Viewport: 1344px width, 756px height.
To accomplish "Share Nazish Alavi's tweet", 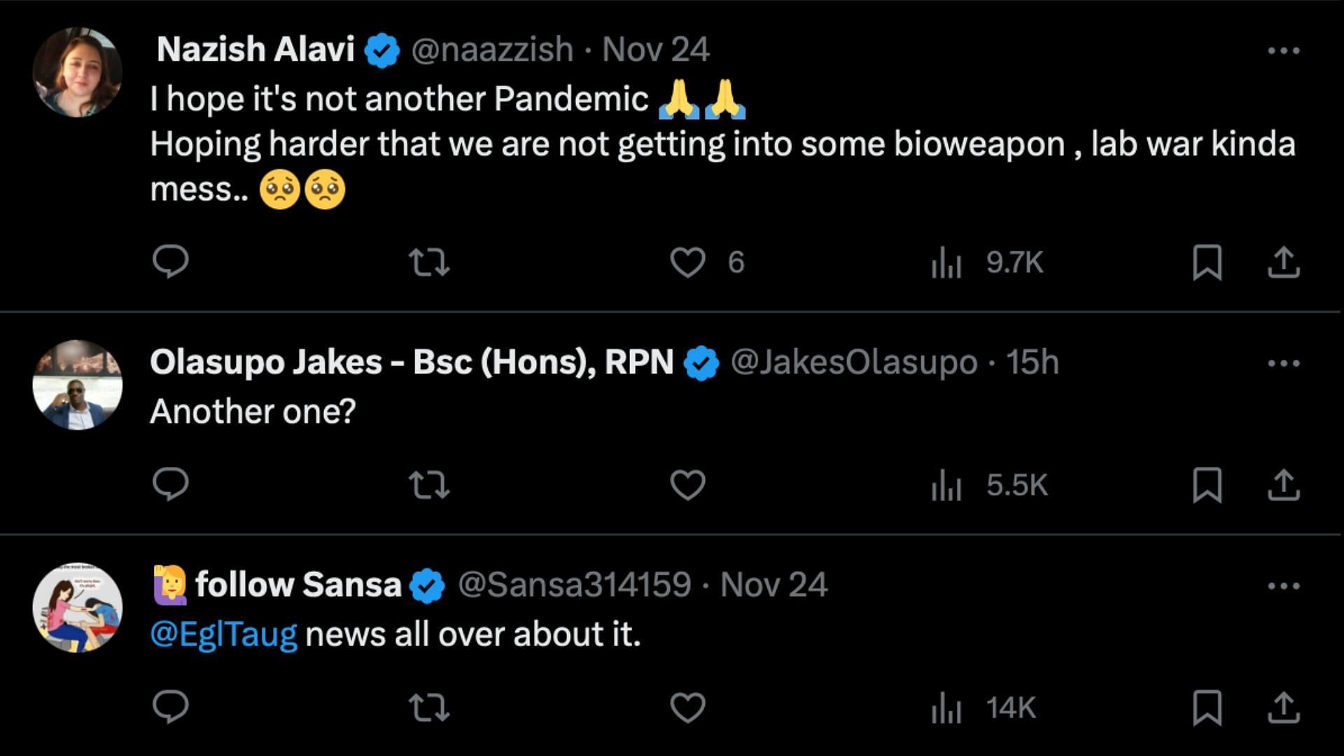I will click(x=1283, y=262).
